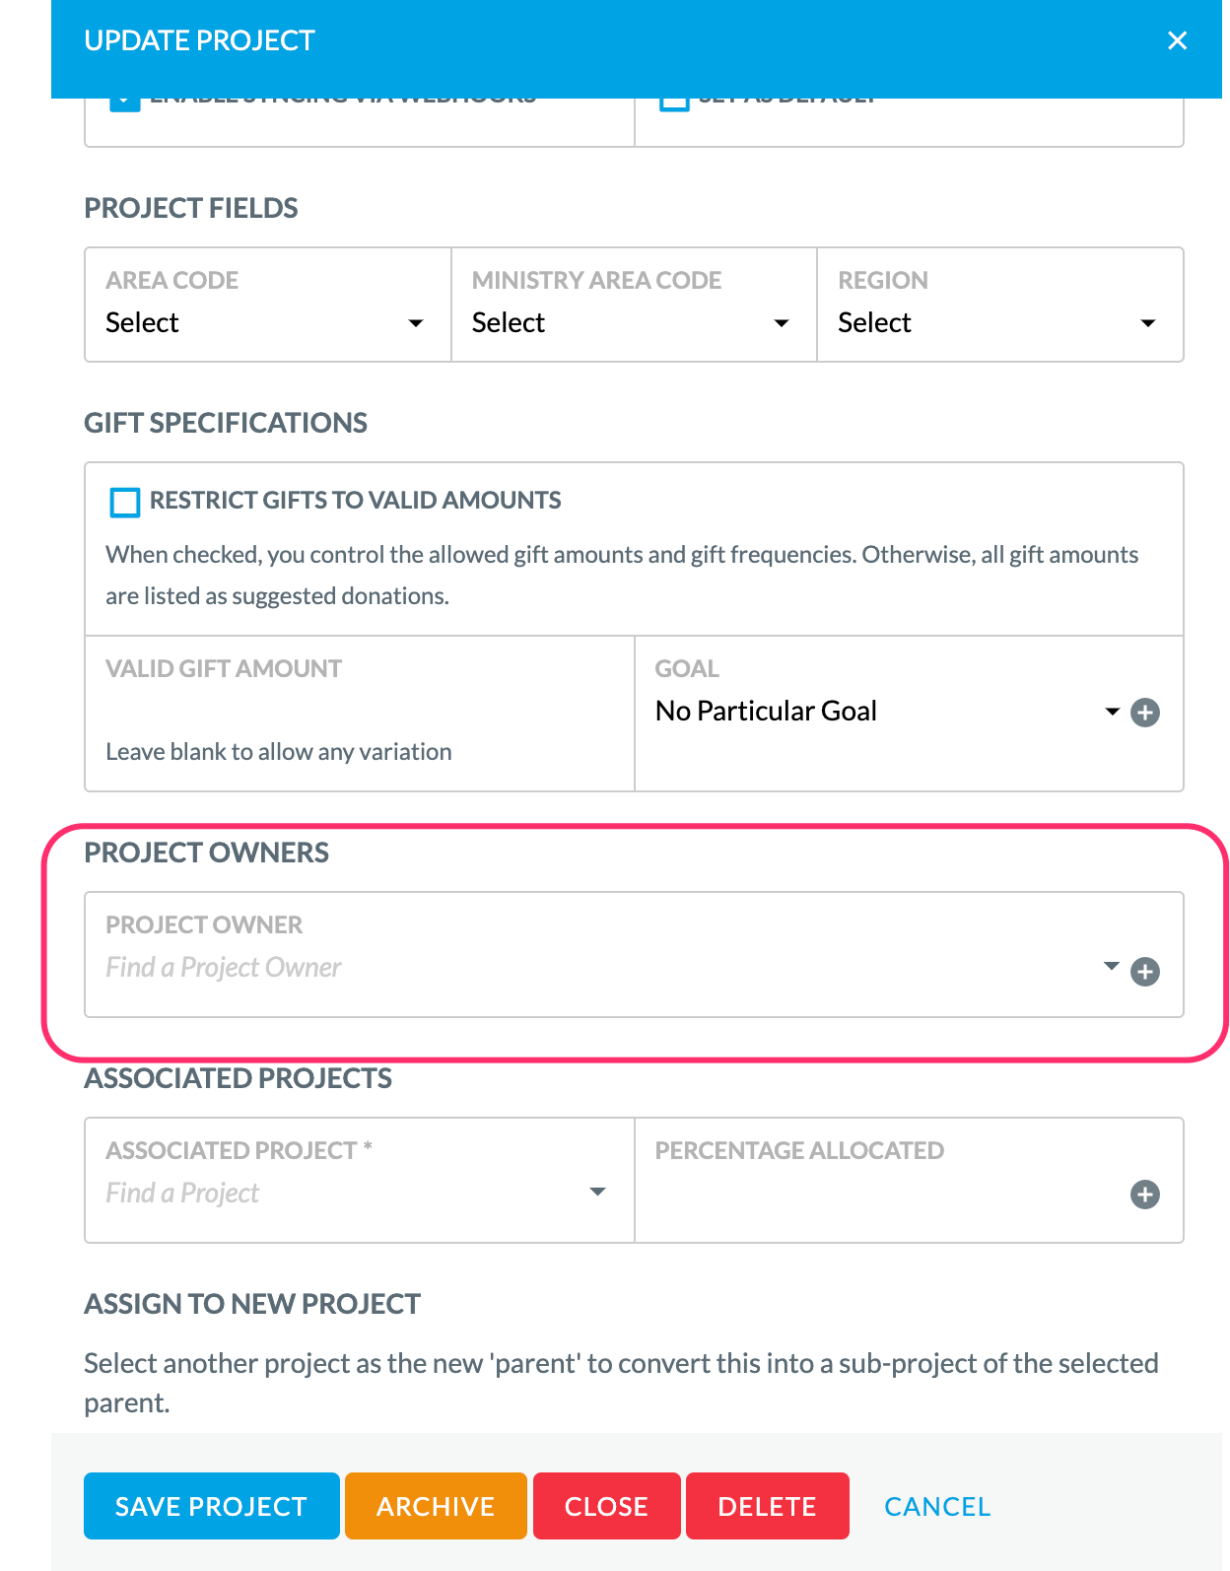This screenshot has height=1571, width=1230.
Task: Expand the Project Owner dropdown arrow
Action: coord(1112,966)
